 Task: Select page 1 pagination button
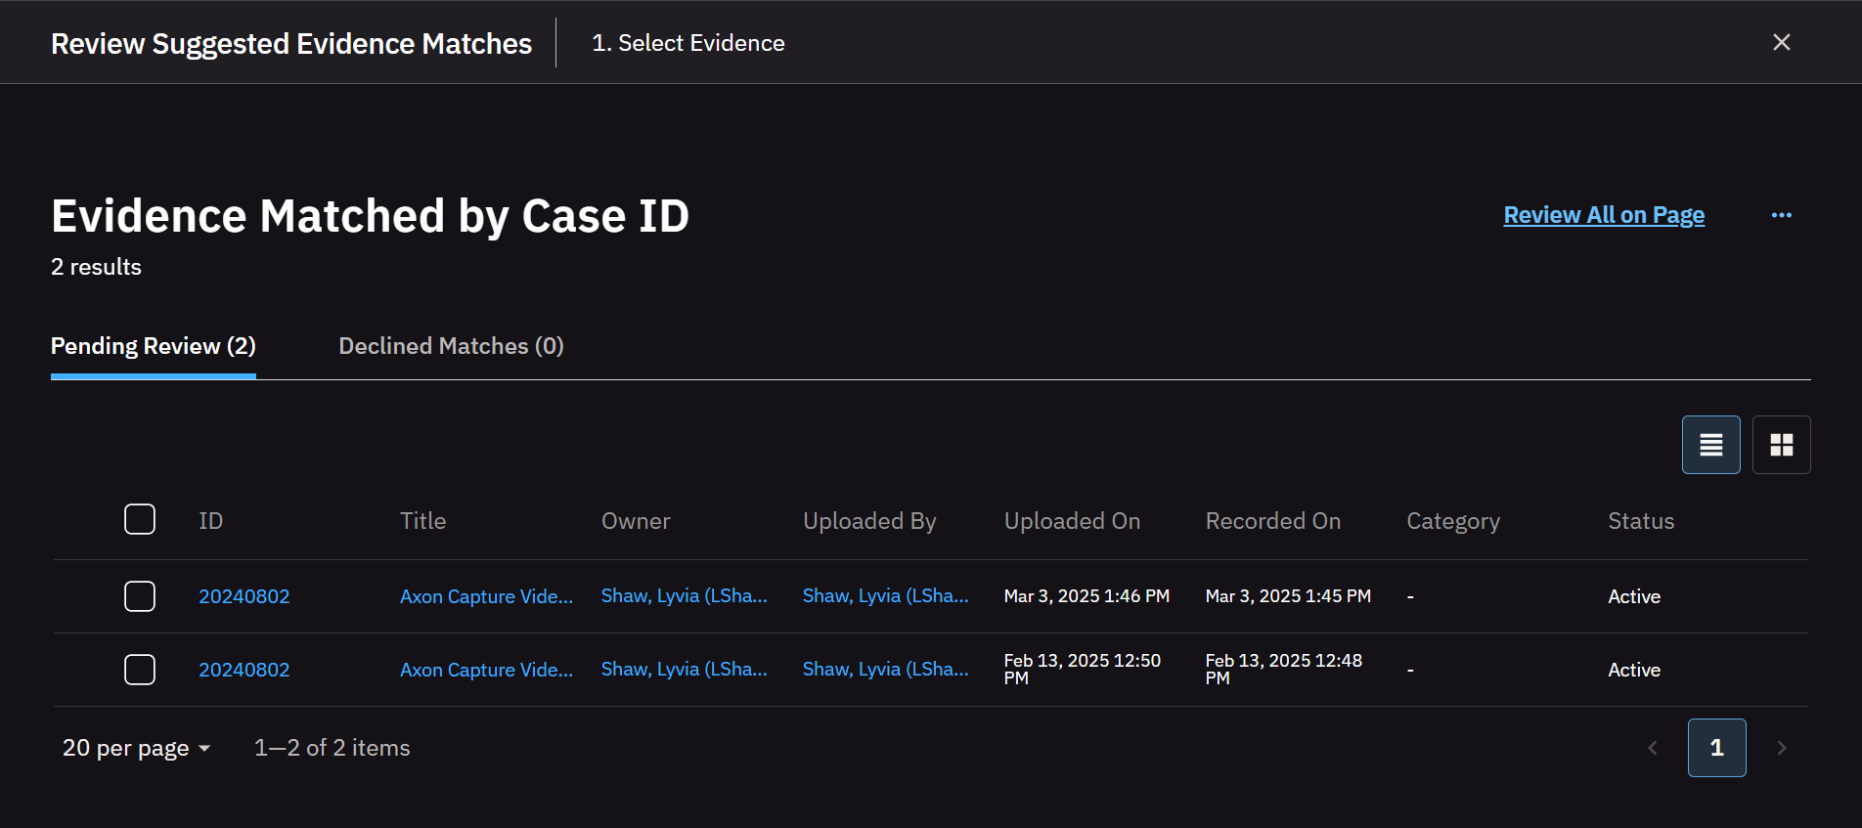[1716, 748]
